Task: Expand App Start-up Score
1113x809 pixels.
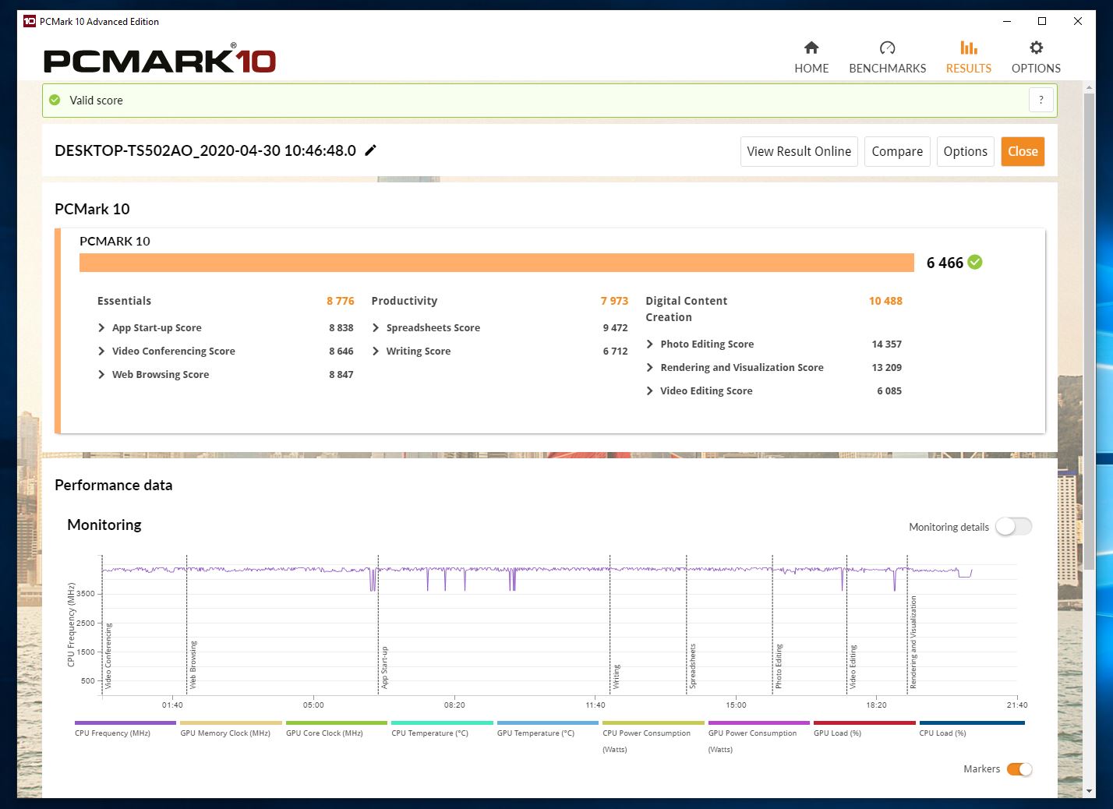Action: (101, 328)
